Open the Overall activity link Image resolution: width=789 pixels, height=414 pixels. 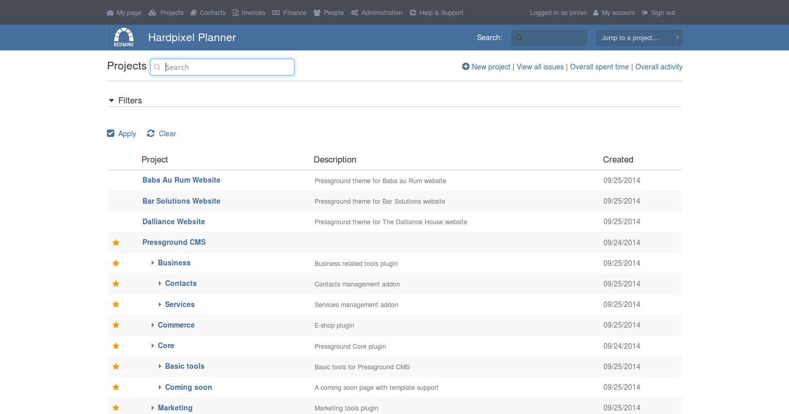pos(659,67)
